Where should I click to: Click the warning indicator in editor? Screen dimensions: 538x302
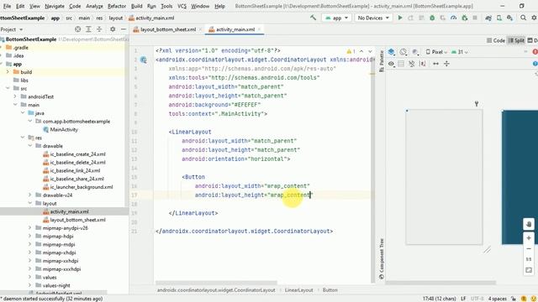(351, 51)
